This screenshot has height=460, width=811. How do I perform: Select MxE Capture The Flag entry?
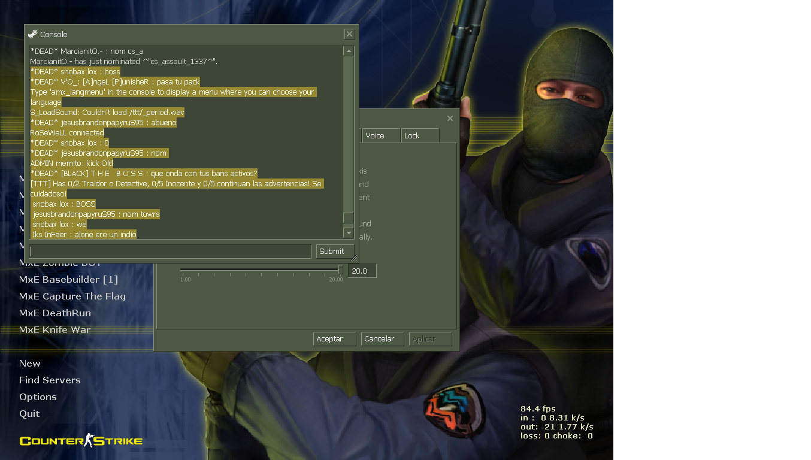coord(72,296)
